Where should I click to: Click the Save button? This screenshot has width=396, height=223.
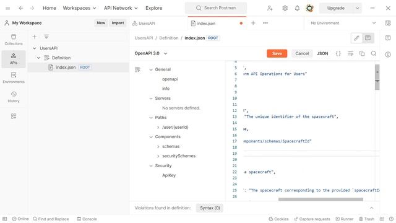click(x=277, y=53)
